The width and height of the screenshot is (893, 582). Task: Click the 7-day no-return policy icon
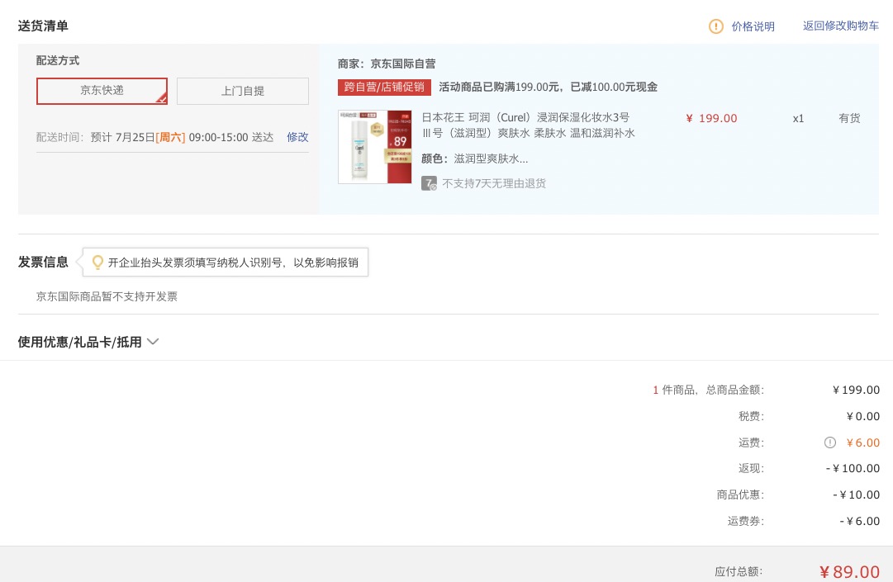point(429,183)
